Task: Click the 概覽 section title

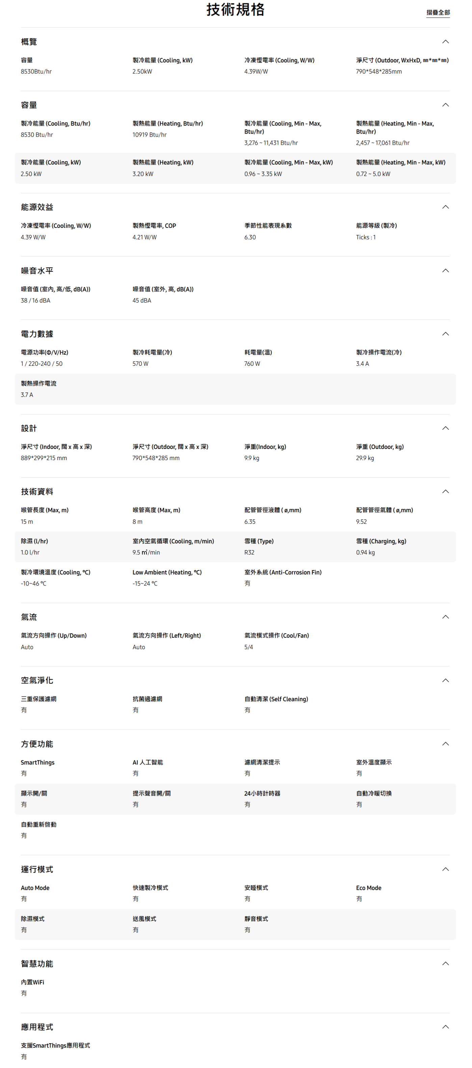Action: pos(29,42)
